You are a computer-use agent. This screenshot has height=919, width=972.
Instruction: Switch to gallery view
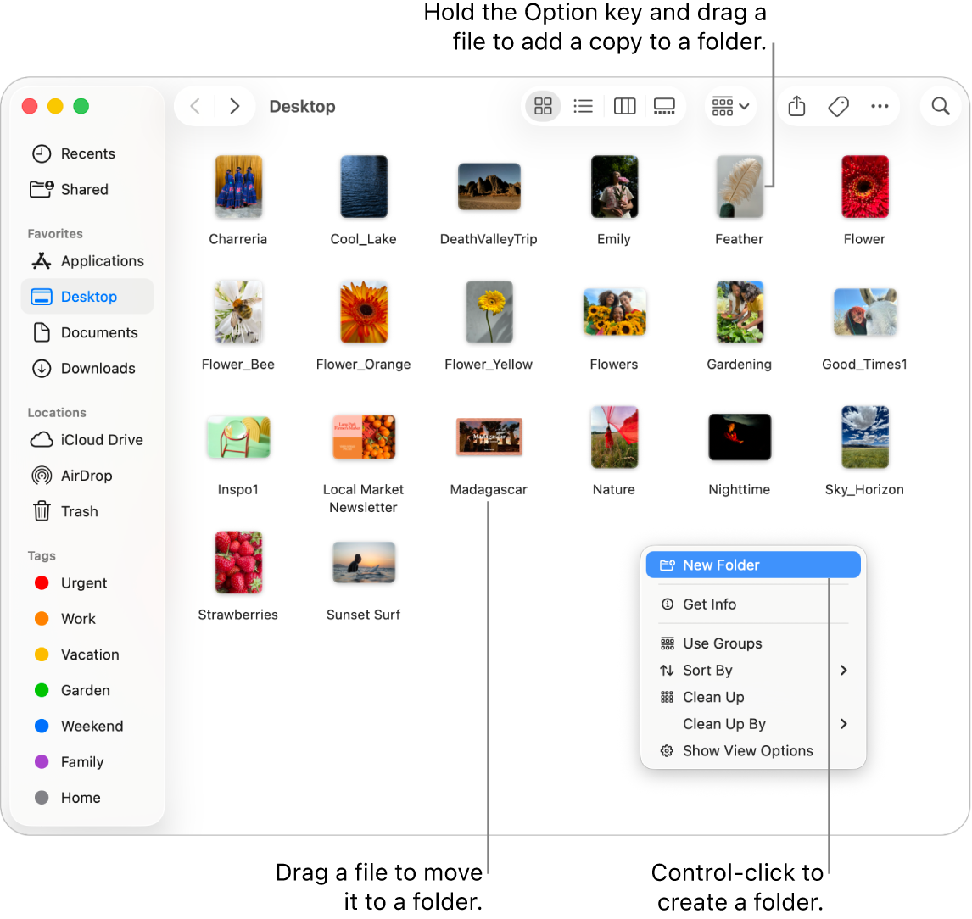(x=664, y=106)
